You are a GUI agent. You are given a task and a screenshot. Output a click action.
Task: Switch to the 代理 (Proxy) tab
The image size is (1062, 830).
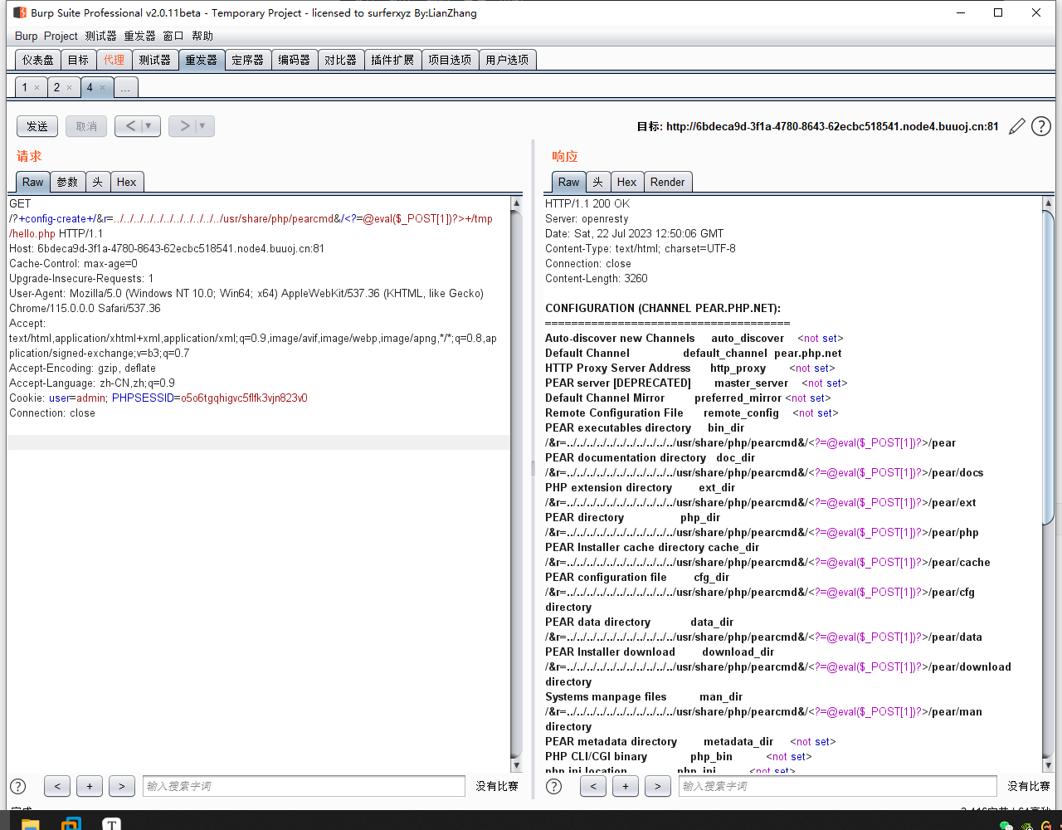coord(114,60)
